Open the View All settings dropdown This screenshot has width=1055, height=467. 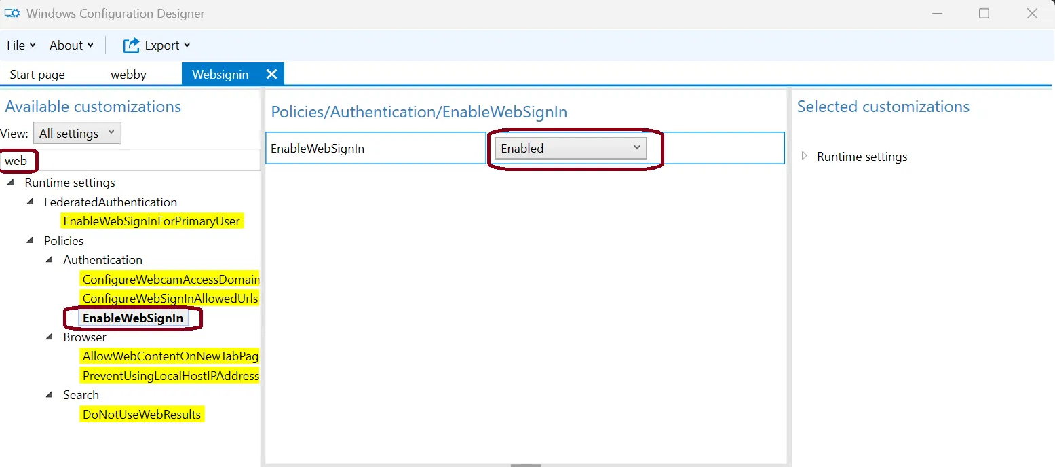[x=77, y=133]
